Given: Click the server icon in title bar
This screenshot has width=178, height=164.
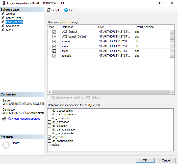Looking at the screenshot, I should click(x=4, y=3).
